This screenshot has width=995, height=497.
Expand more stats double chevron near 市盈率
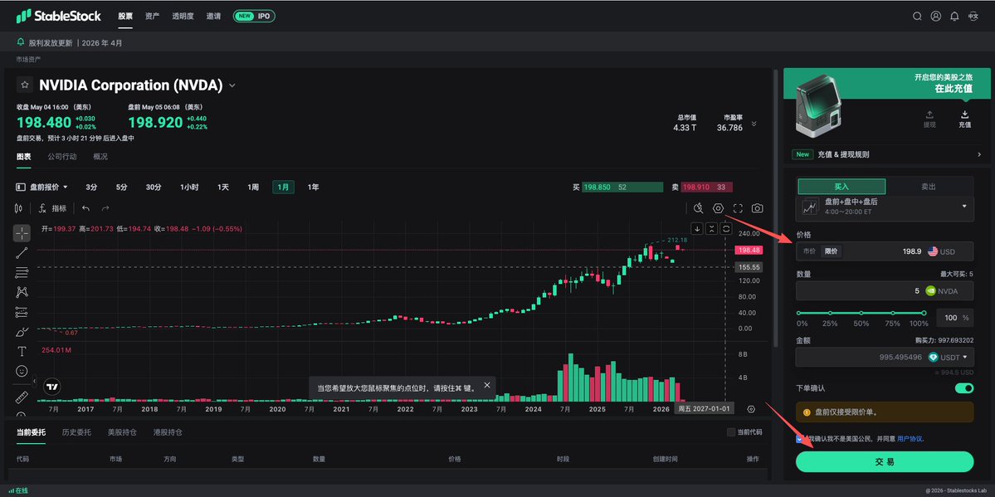754,124
